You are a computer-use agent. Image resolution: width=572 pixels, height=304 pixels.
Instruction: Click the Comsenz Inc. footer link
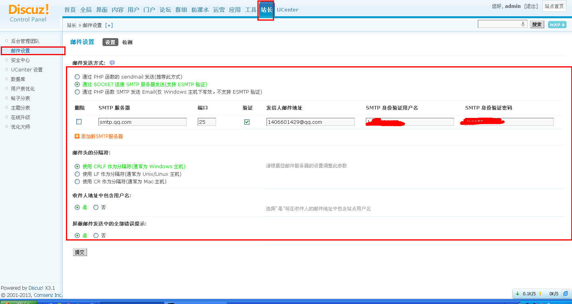pyautogui.click(x=48, y=295)
